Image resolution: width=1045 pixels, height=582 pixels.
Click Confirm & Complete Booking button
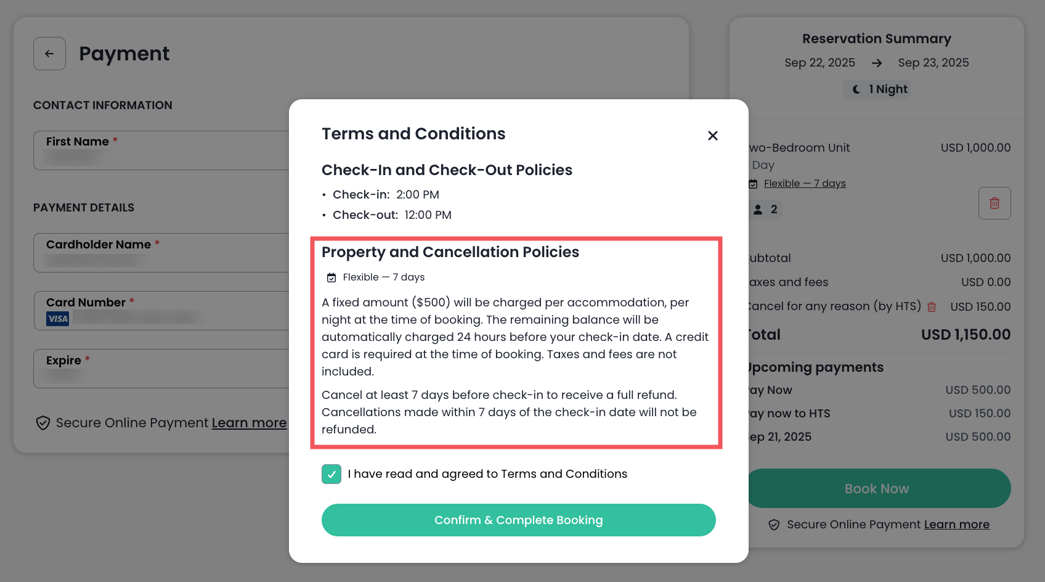coord(518,520)
